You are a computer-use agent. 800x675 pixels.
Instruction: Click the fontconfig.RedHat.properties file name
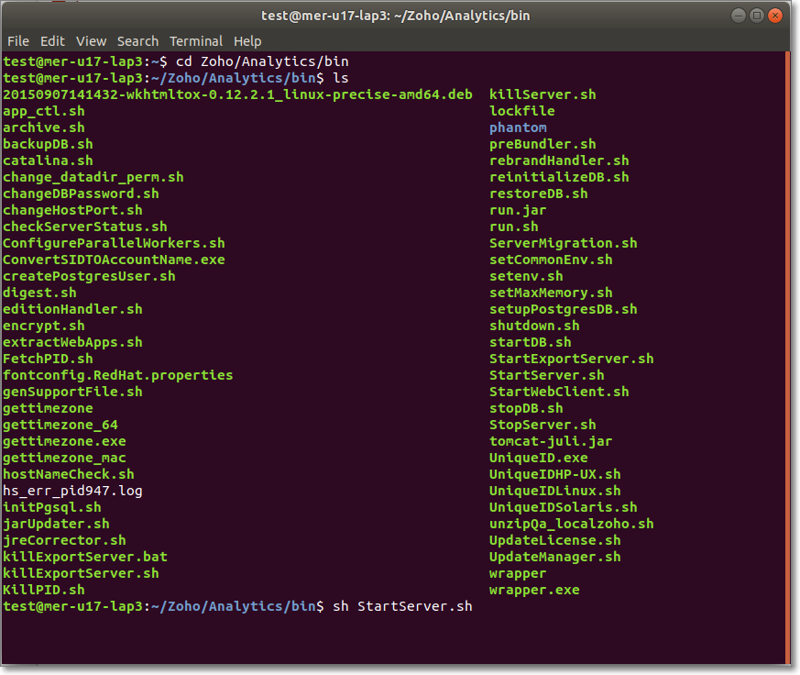tap(117, 375)
